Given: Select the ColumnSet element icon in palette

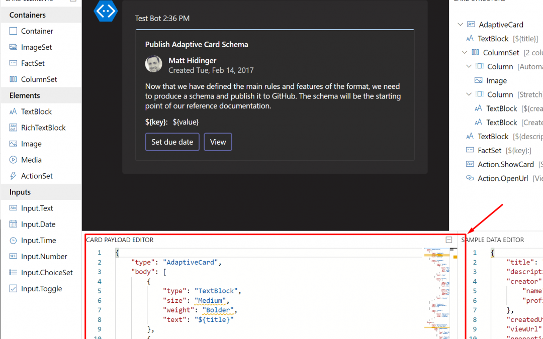Looking at the screenshot, I should 13,79.
